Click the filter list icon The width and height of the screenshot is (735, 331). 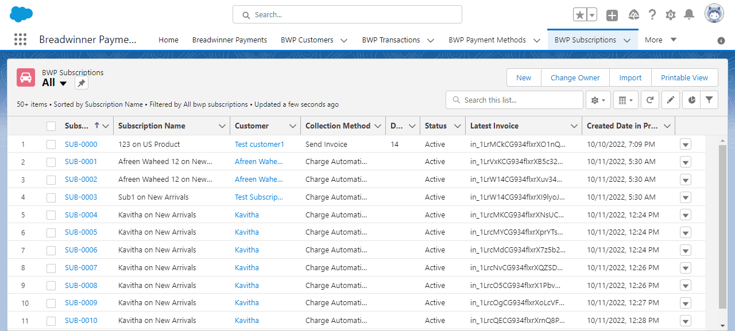709,99
